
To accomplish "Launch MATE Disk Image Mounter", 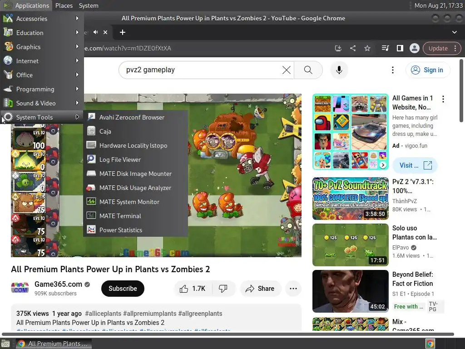I will coord(135,174).
